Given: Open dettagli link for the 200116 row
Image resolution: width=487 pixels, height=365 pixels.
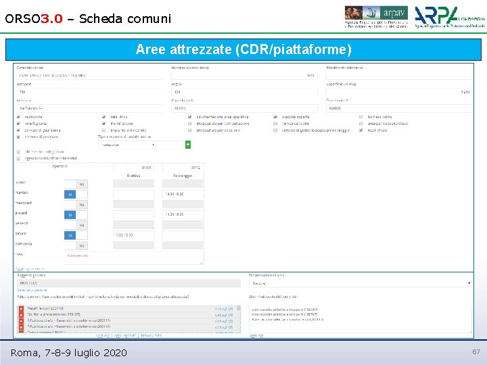Looking at the screenshot, I should pyautogui.click(x=224, y=327).
